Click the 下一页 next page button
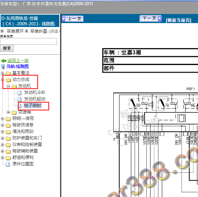 [150, 19]
